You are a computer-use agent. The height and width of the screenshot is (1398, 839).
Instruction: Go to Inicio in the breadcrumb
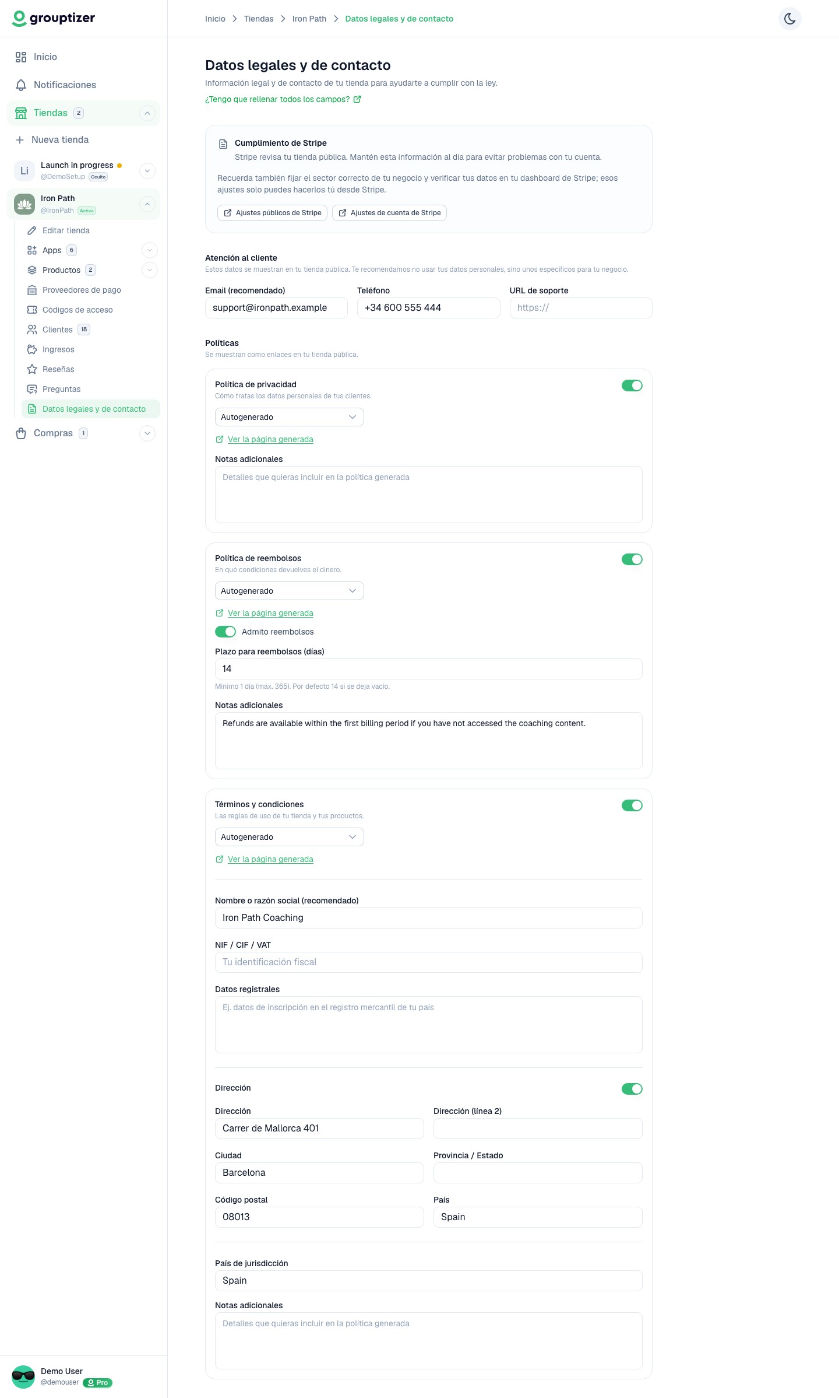pos(215,19)
